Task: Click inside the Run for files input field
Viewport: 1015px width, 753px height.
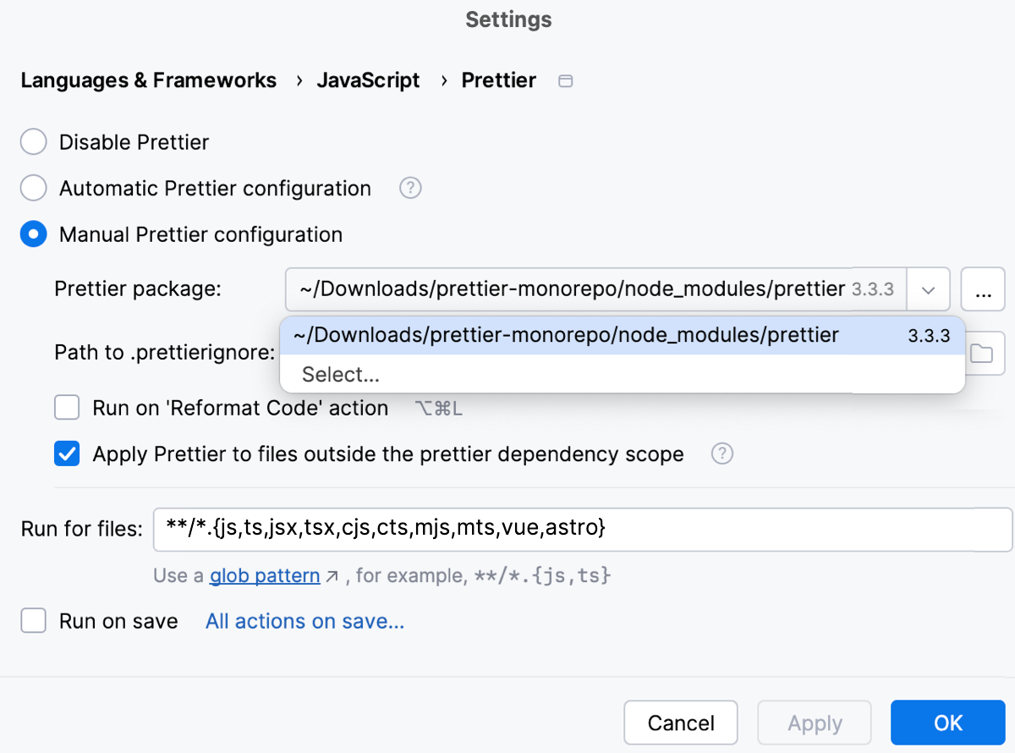Action: tap(507, 528)
